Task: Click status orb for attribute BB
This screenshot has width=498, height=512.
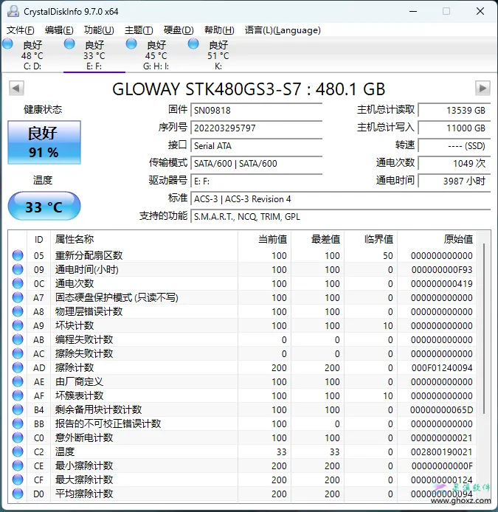Action: pos(18,423)
